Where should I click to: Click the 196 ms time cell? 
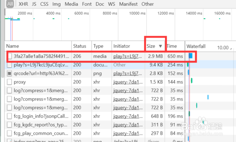(175, 116)
